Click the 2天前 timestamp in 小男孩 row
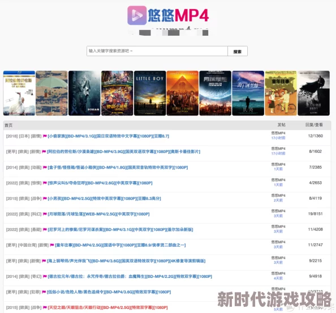The height and width of the screenshot is (313, 336). click(278, 200)
